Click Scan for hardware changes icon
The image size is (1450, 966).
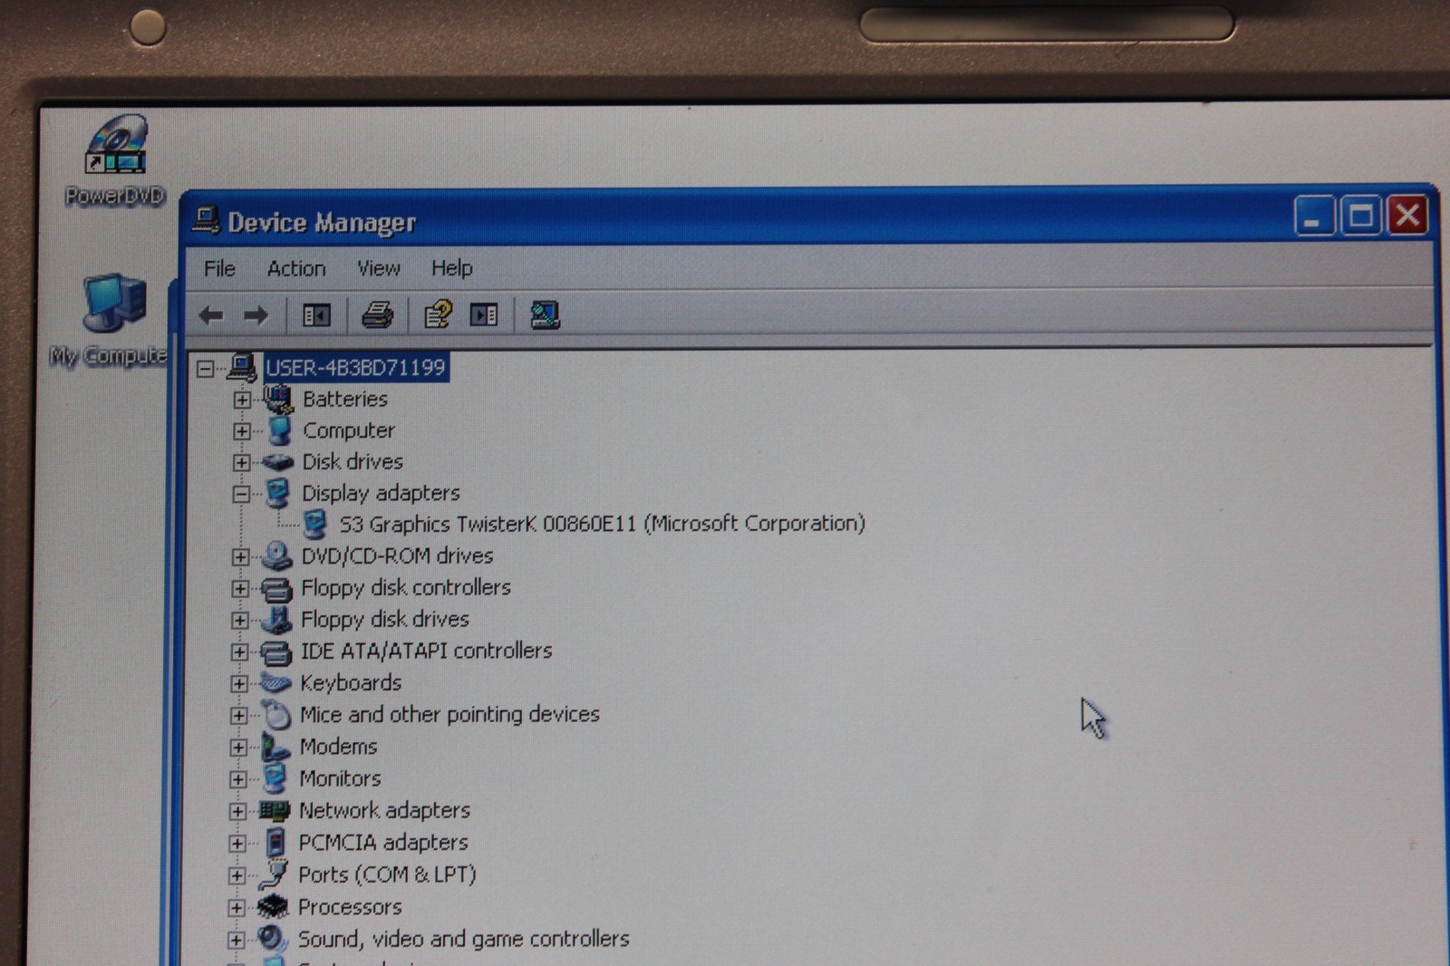545,315
